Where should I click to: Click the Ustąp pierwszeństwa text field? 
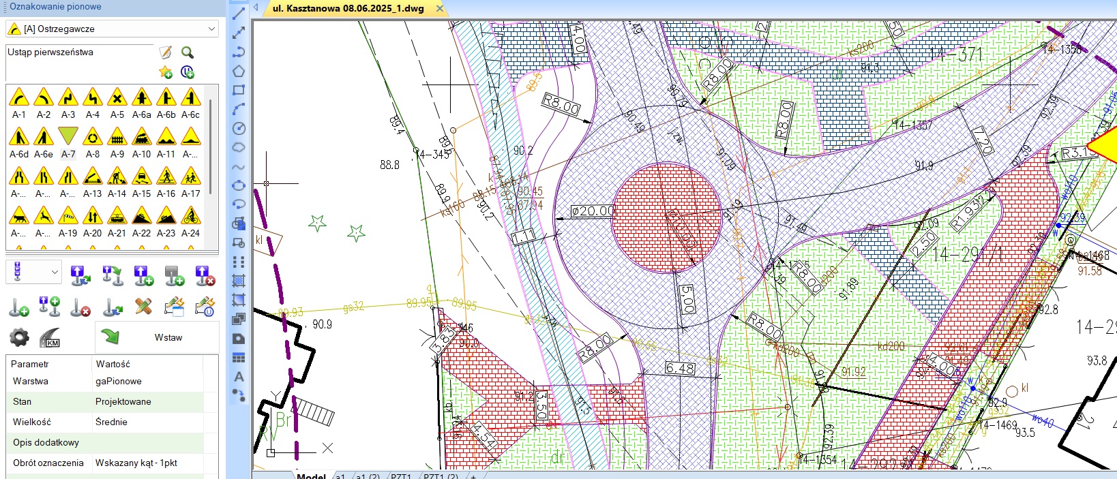click(78, 61)
